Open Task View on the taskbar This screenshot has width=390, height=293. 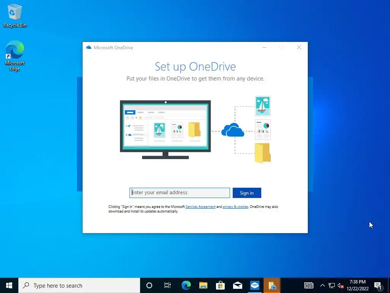[168, 285]
